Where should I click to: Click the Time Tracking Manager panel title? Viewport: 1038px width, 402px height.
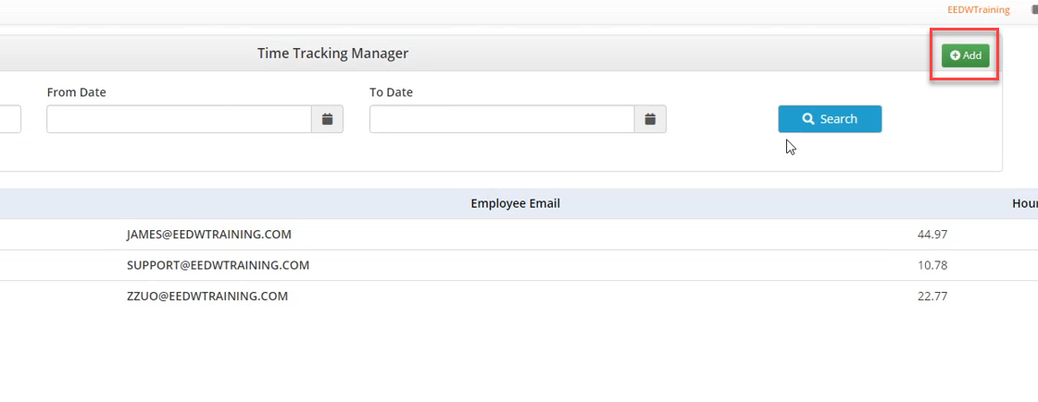pyautogui.click(x=332, y=54)
